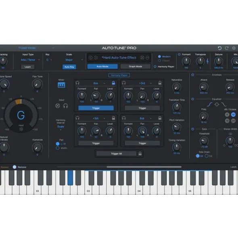
Task: Toggle the Harmony Player power button
Action: coord(155,67)
